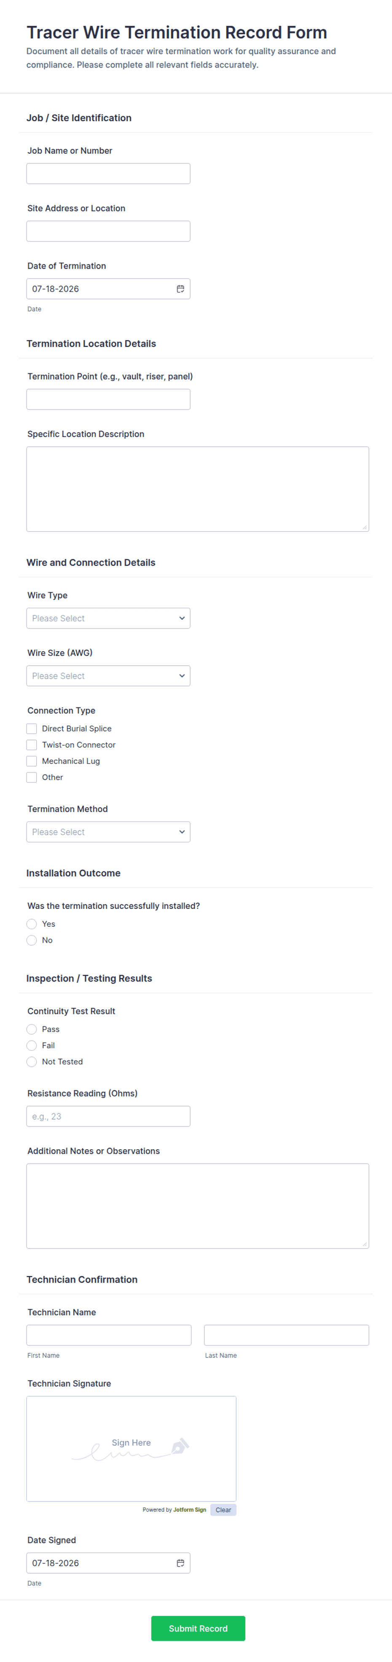The image size is (392, 1662).
Task: Click the Specific Location Description text area
Action: [x=198, y=489]
